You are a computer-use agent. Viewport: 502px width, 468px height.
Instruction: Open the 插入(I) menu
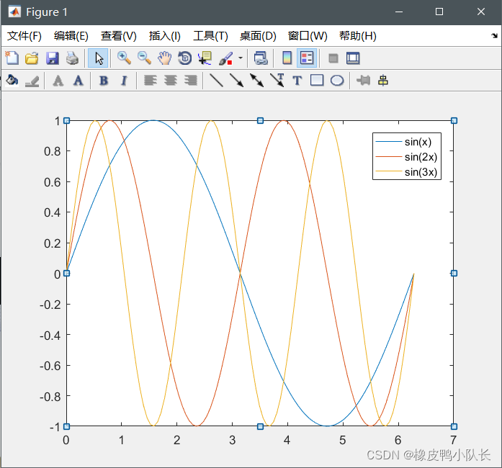[x=164, y=36]
